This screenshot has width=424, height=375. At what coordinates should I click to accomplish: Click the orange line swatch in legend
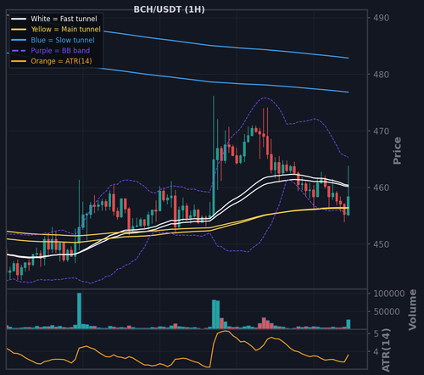(x=19, y=61)
